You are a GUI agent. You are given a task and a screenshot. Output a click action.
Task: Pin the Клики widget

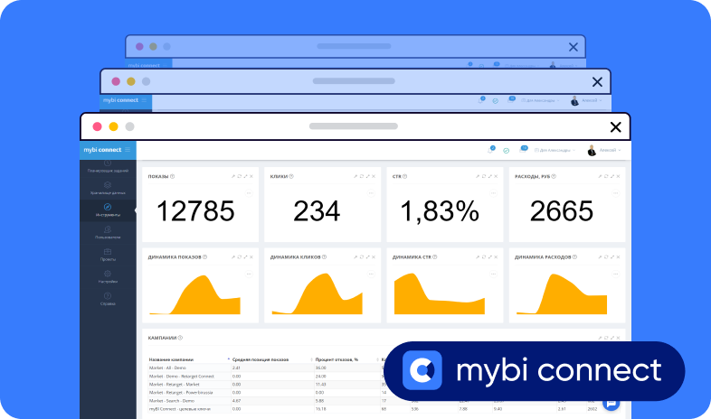coord(355,176)
